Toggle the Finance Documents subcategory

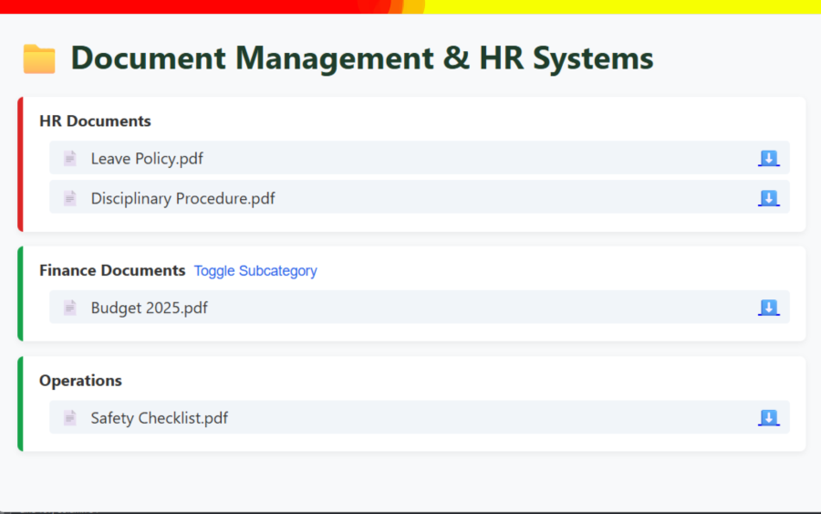pos(255,271)
